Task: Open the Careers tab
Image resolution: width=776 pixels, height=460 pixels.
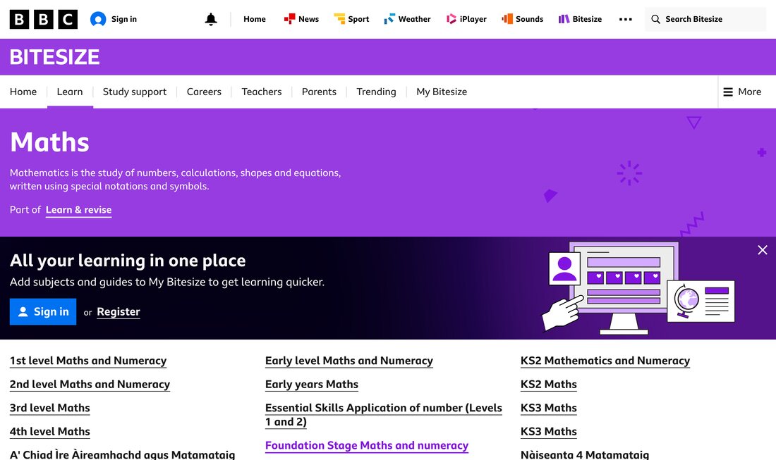Action: pyautogui.click(x=204, y=92)
